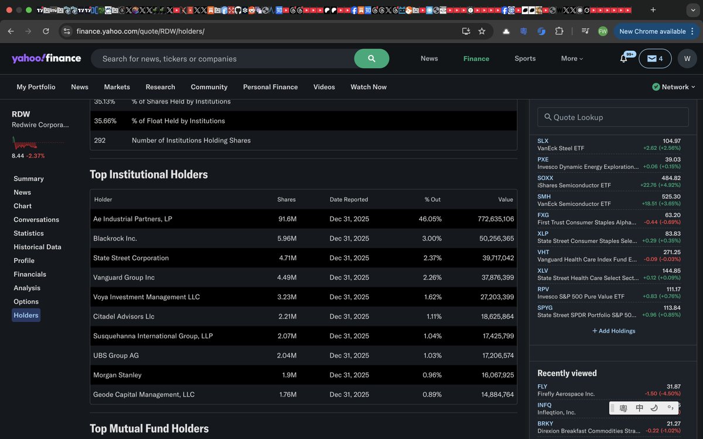
Task: Click the browser back arrow
Action: 11,31
